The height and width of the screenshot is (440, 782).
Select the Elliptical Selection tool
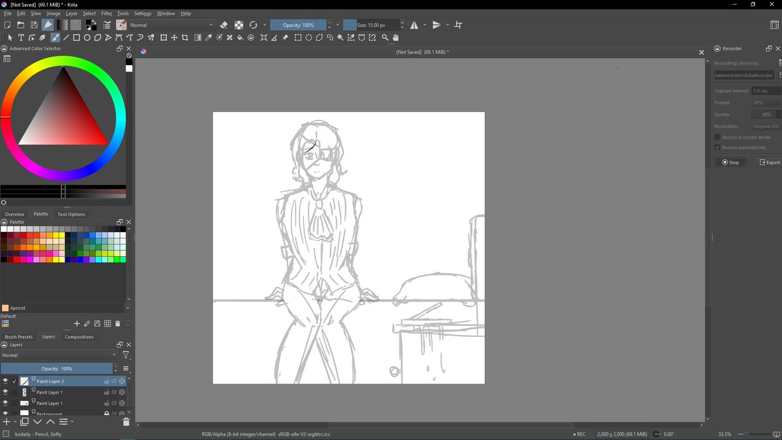tap(309, 38)
